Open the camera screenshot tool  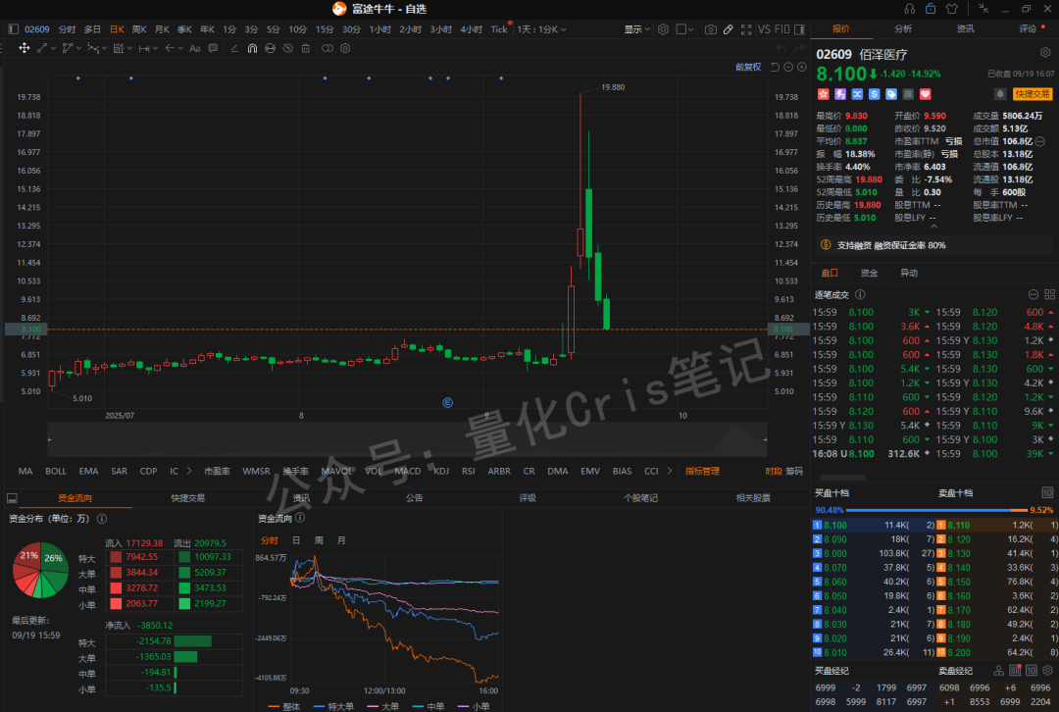click(711, 28)
